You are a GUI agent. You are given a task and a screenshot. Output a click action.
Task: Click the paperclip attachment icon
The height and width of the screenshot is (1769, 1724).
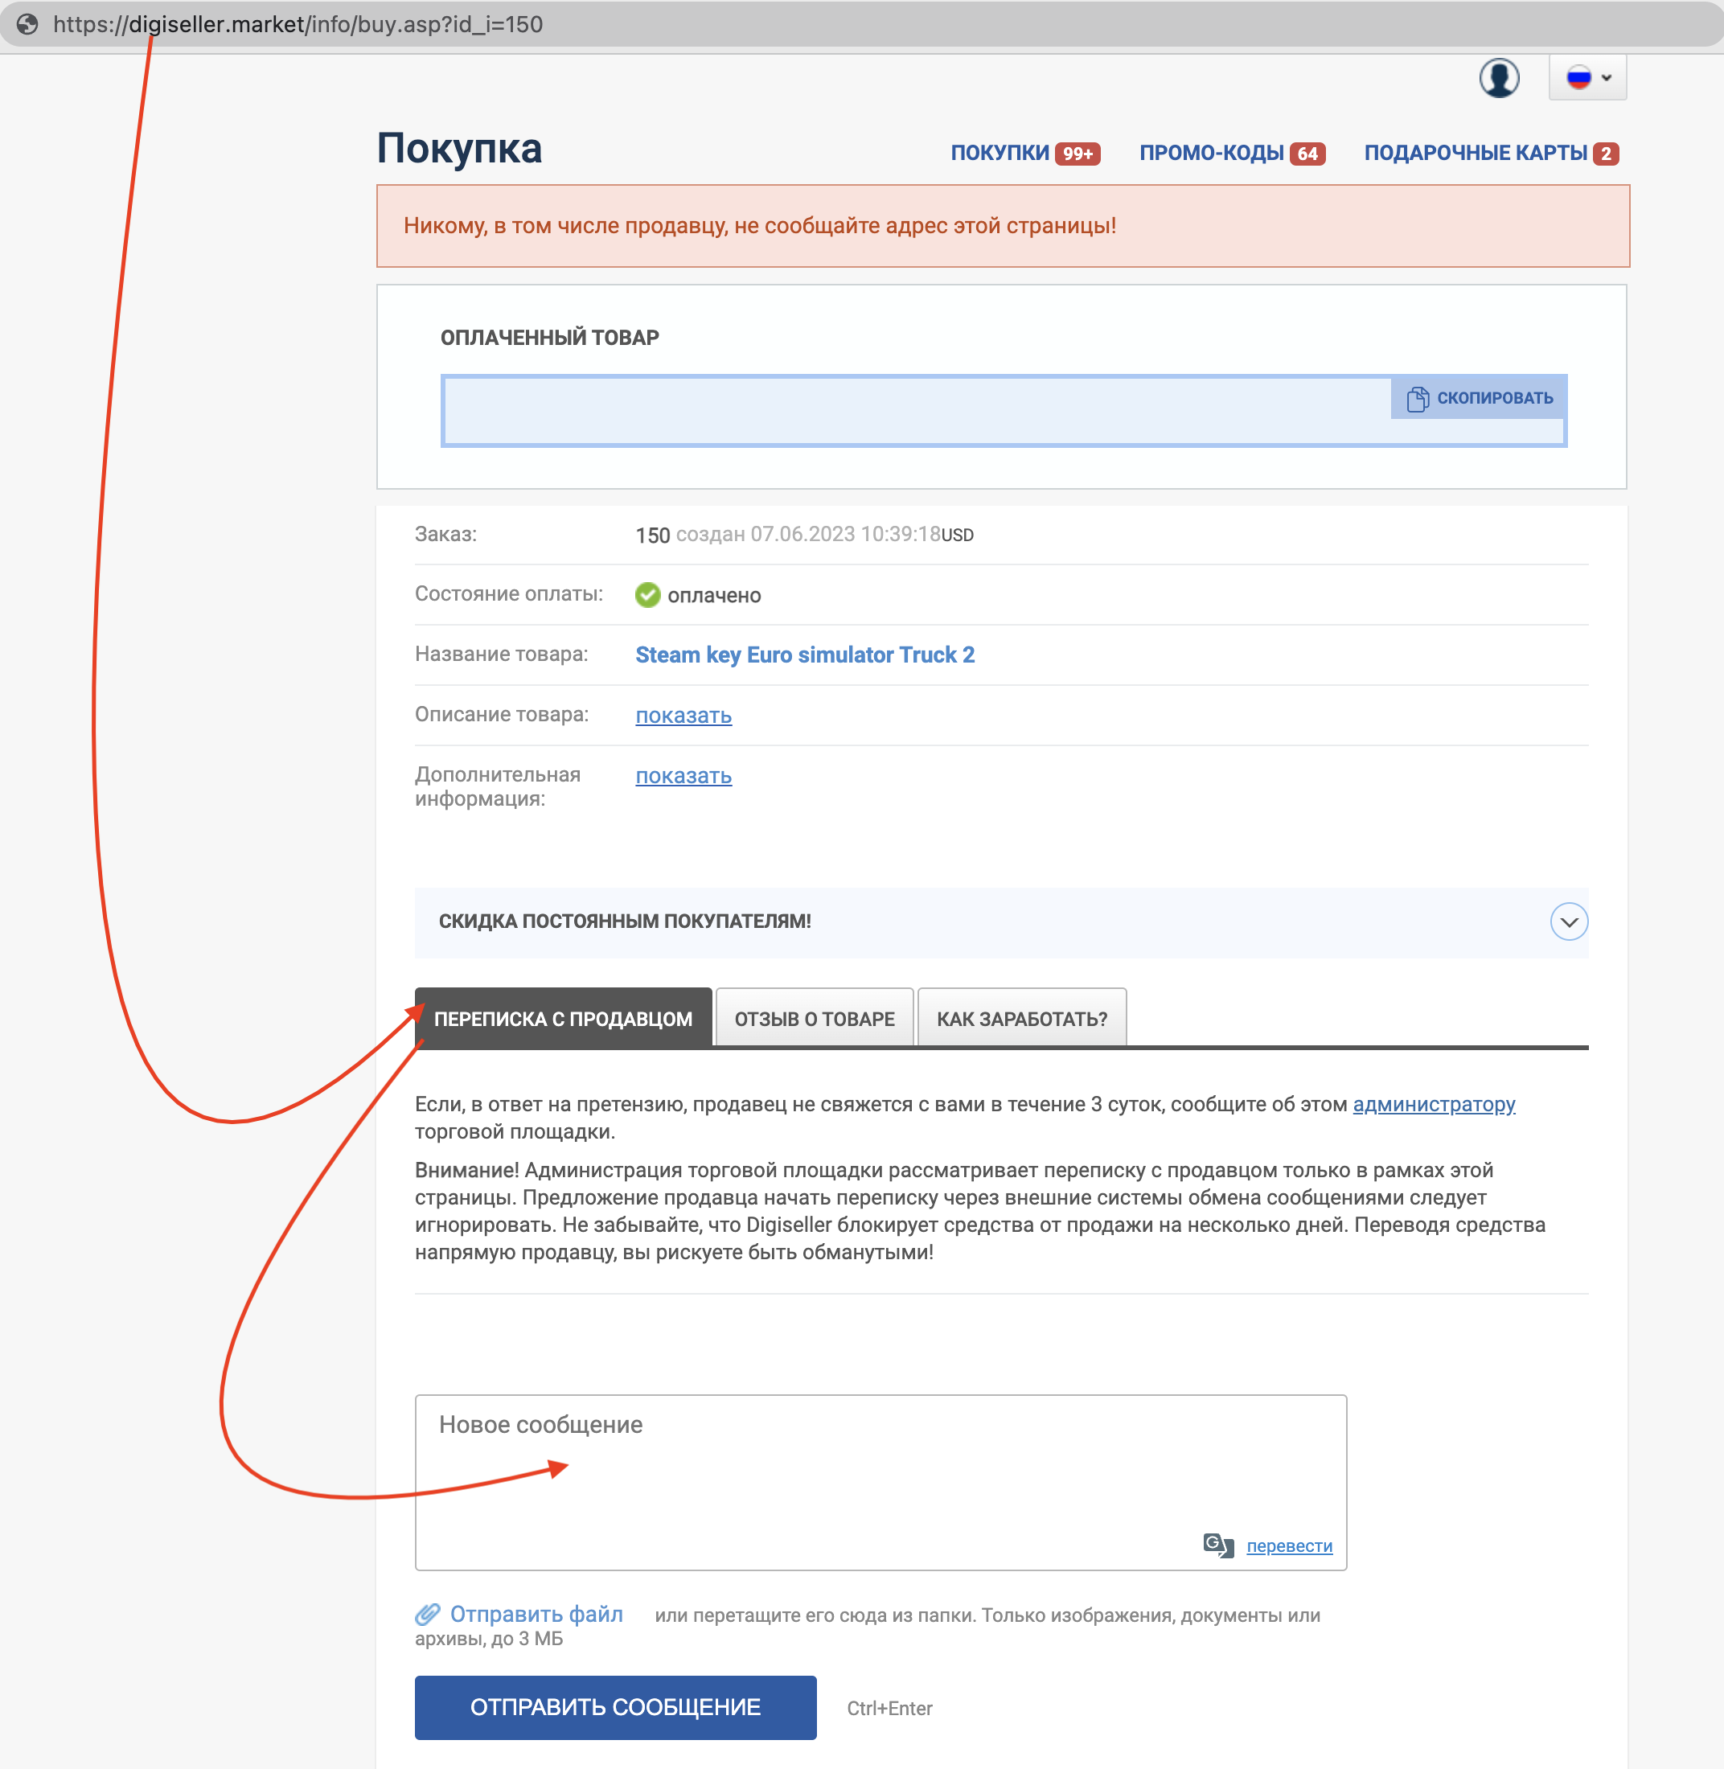pos(427,1614)
